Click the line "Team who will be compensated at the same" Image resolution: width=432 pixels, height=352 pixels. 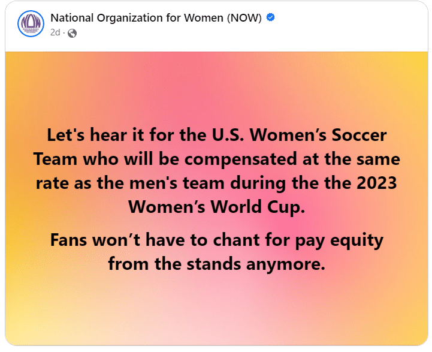(216, 159)
